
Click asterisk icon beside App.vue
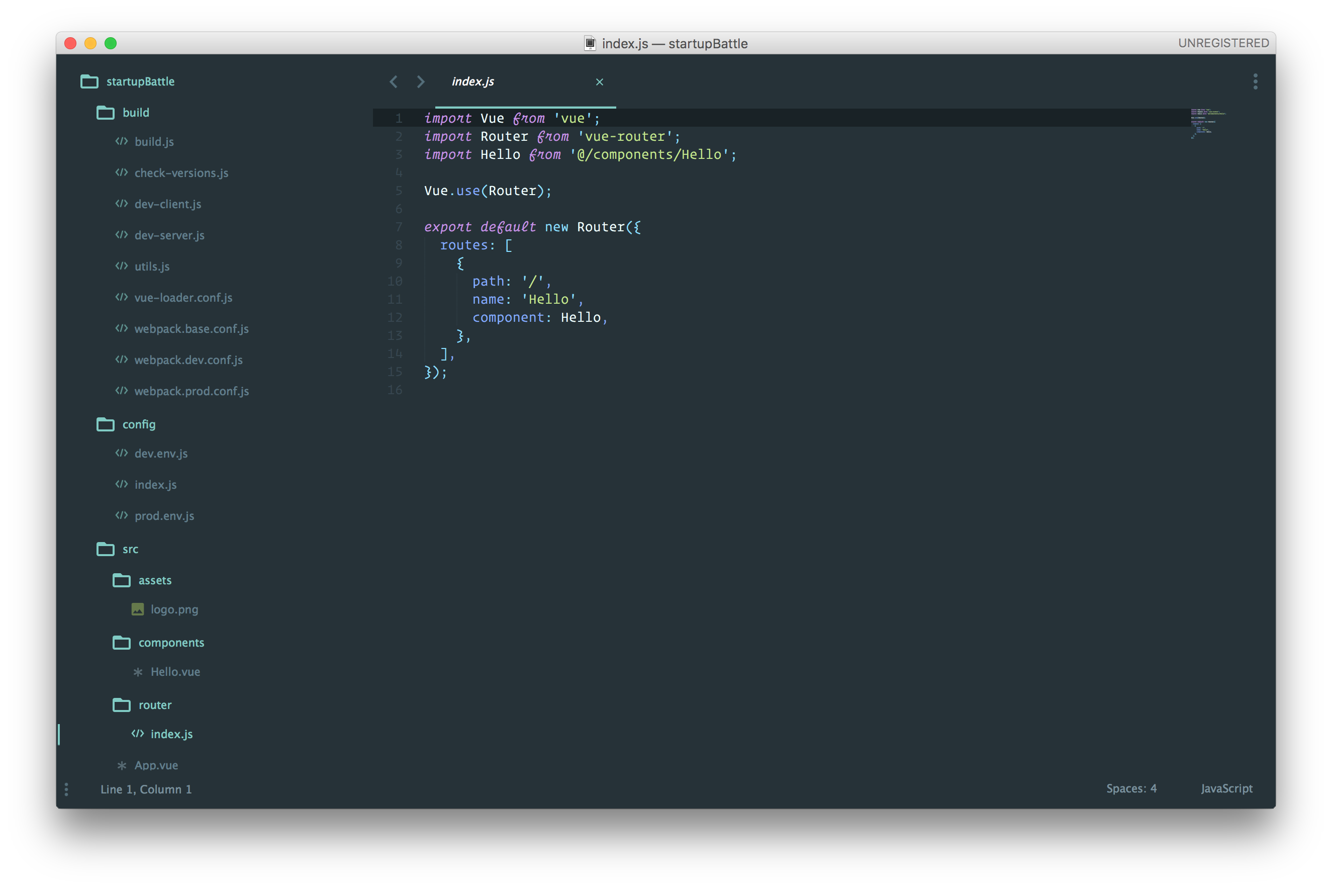click(x=121, y=765)
